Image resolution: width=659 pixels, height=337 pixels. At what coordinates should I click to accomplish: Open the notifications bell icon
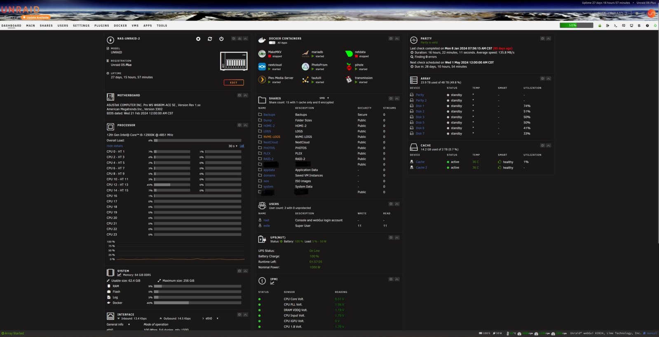pos(655,26)
